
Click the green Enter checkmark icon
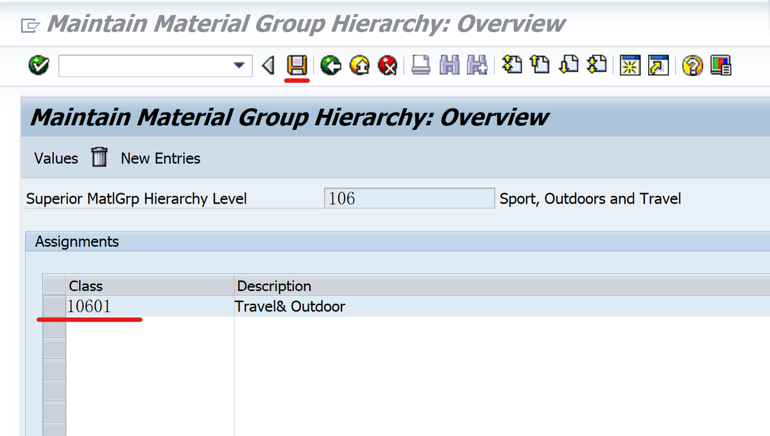39,65
